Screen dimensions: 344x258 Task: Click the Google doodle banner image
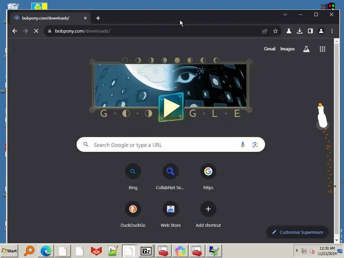171,86
